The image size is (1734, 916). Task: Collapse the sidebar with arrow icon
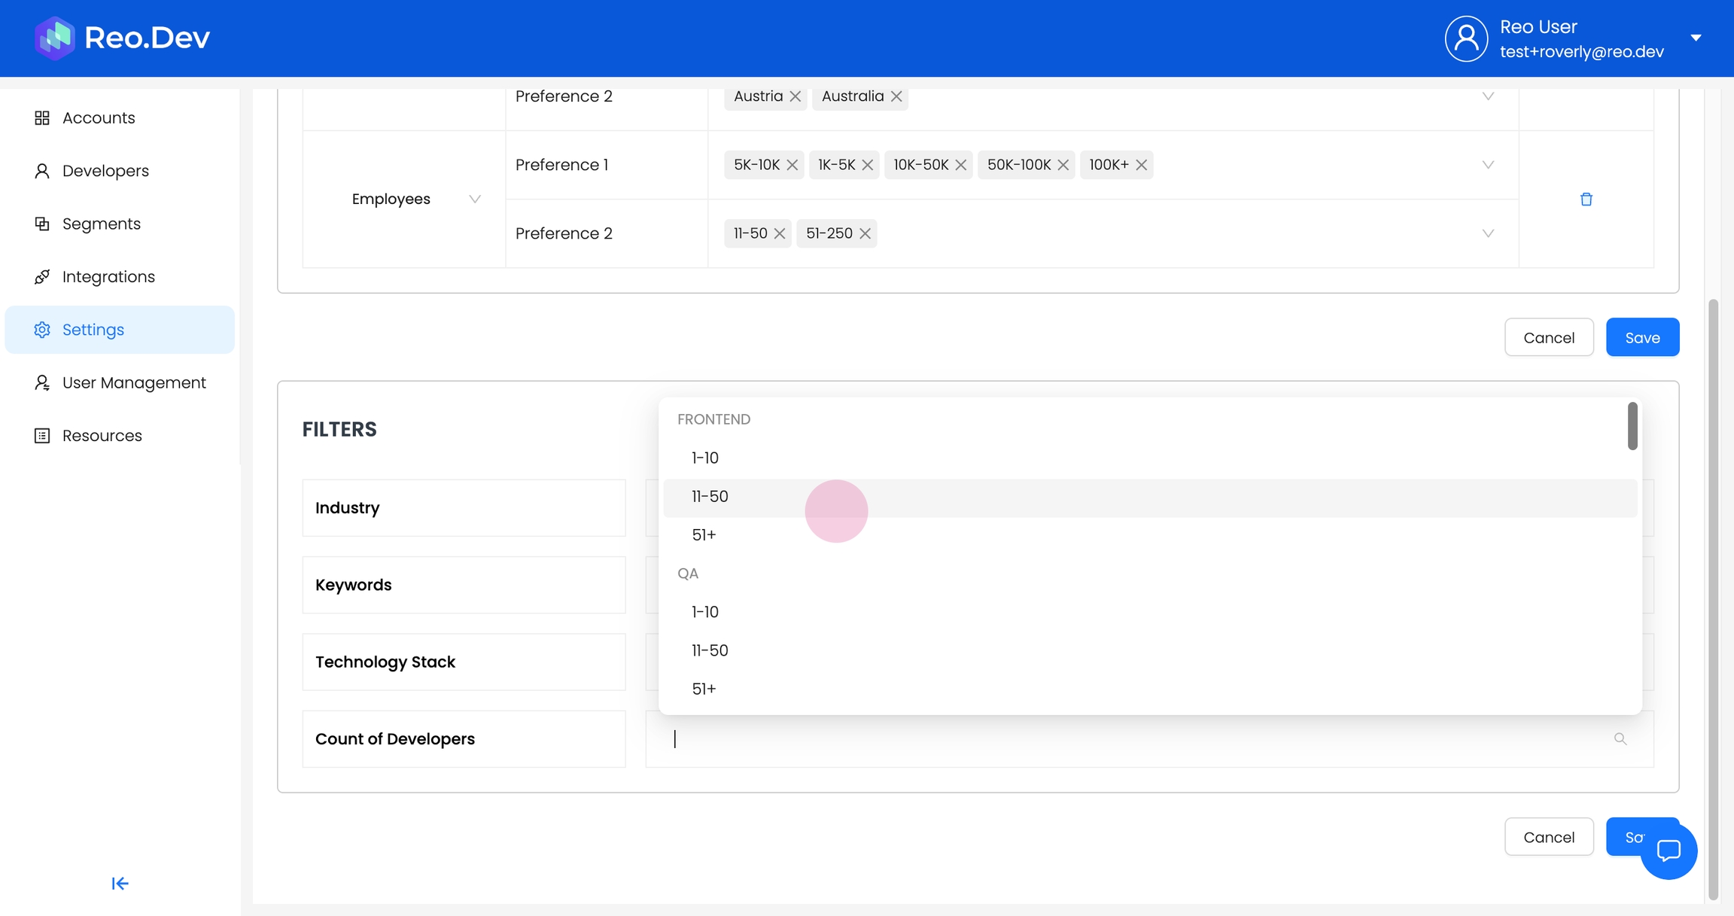pyautogui.click(x=120, y=883)
